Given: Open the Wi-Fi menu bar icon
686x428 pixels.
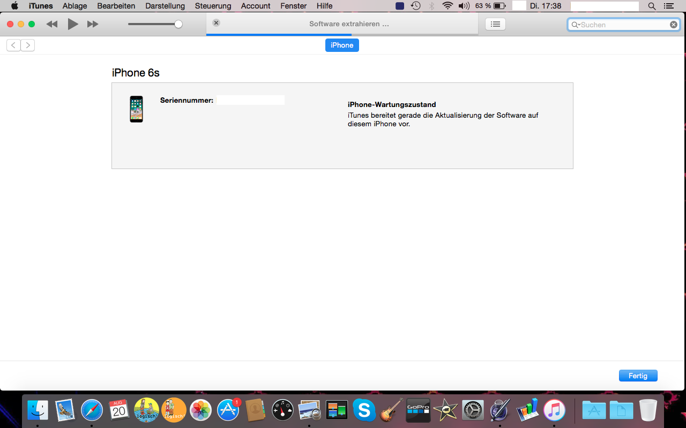Looking at the screenshot, I should (448, 6).
